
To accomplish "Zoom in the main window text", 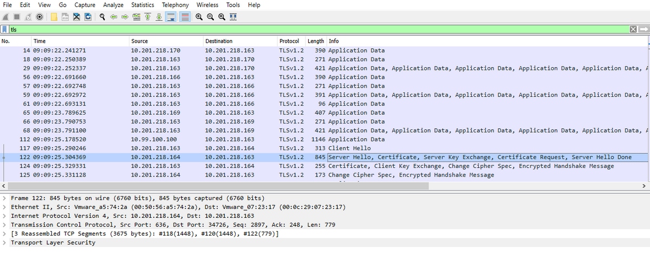I will [x=199, y=17].
